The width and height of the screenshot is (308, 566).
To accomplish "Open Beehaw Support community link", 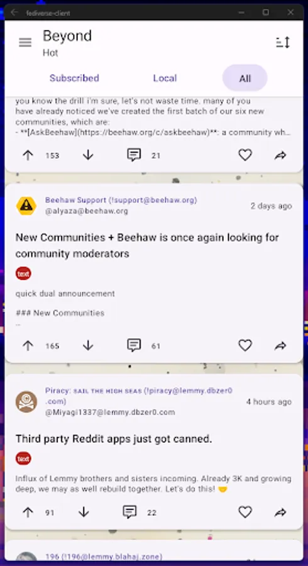I will (x=121, y=200).
